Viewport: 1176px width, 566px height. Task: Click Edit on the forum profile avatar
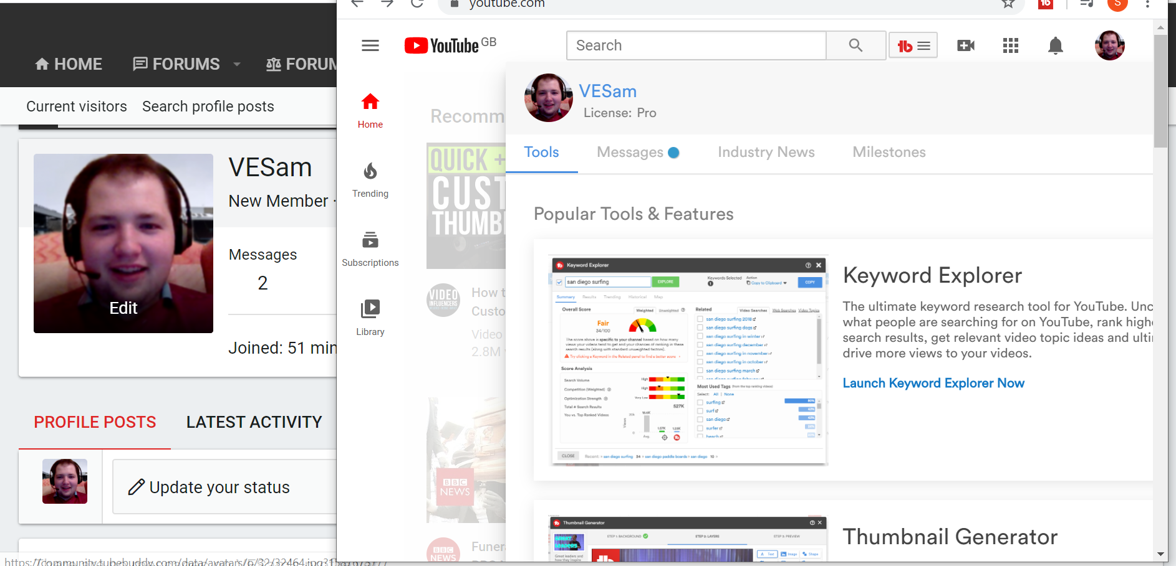click(x=123, y=308)
